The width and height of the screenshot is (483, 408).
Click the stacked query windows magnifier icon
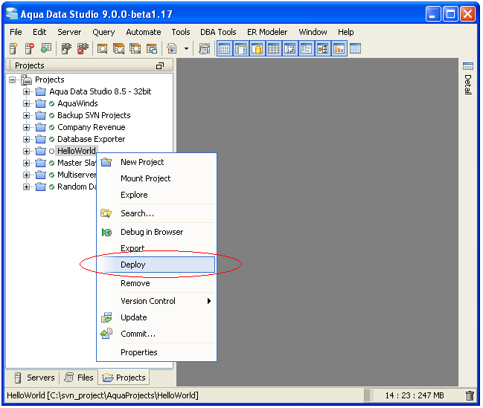(118, 48)
